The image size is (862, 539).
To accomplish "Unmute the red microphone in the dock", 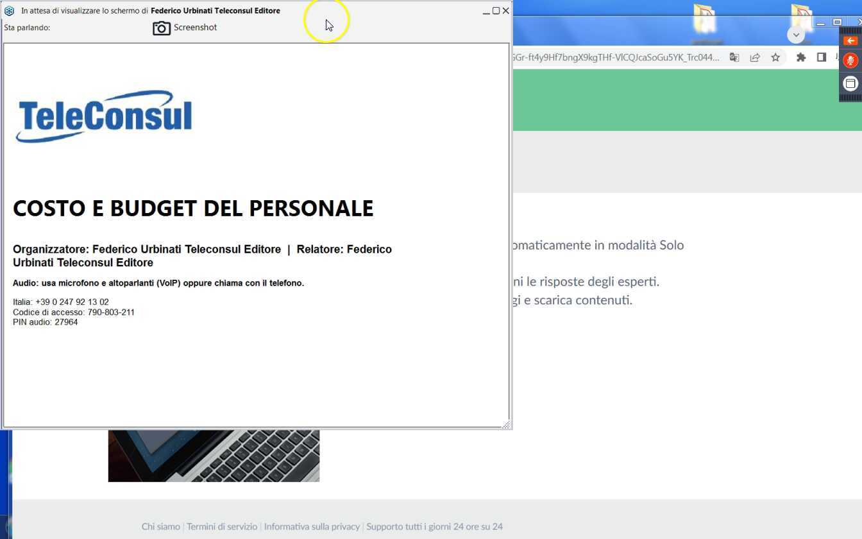I will click(x=850, y=60).
